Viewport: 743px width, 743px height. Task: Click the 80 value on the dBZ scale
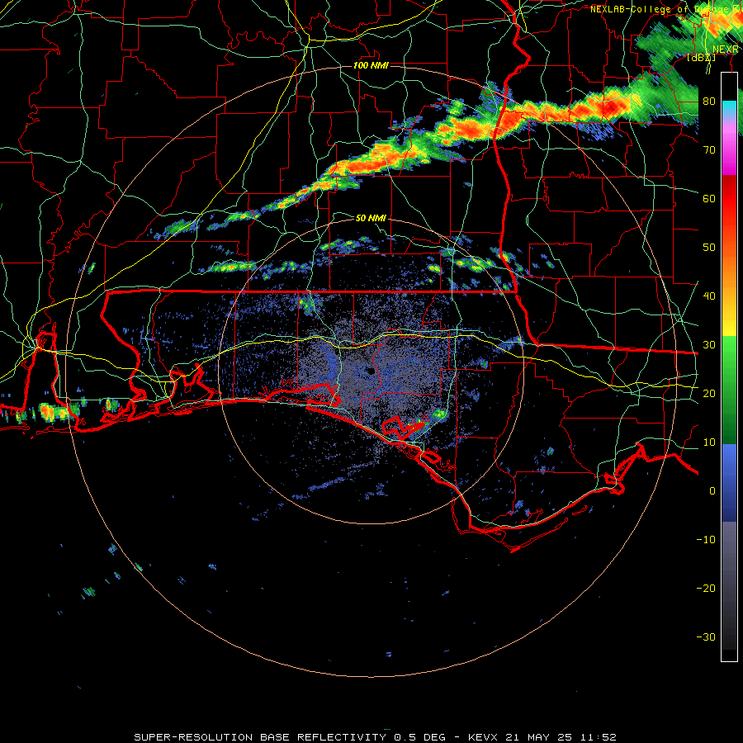pyautogui.click(x=709, y=102)
